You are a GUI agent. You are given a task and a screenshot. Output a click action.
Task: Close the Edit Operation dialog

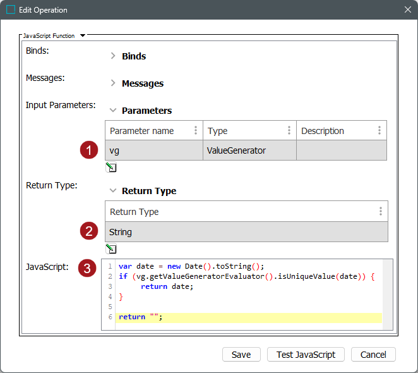407,10
